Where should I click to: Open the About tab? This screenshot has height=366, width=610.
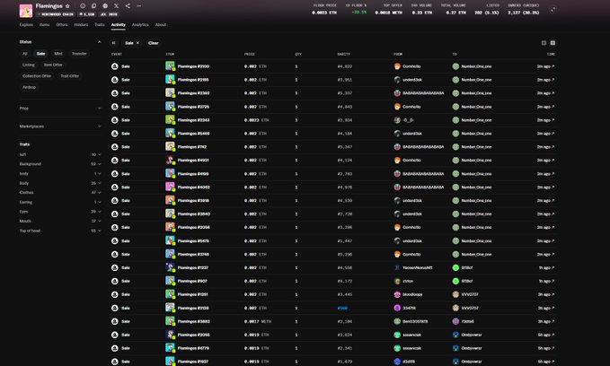[x=161, y=25]
